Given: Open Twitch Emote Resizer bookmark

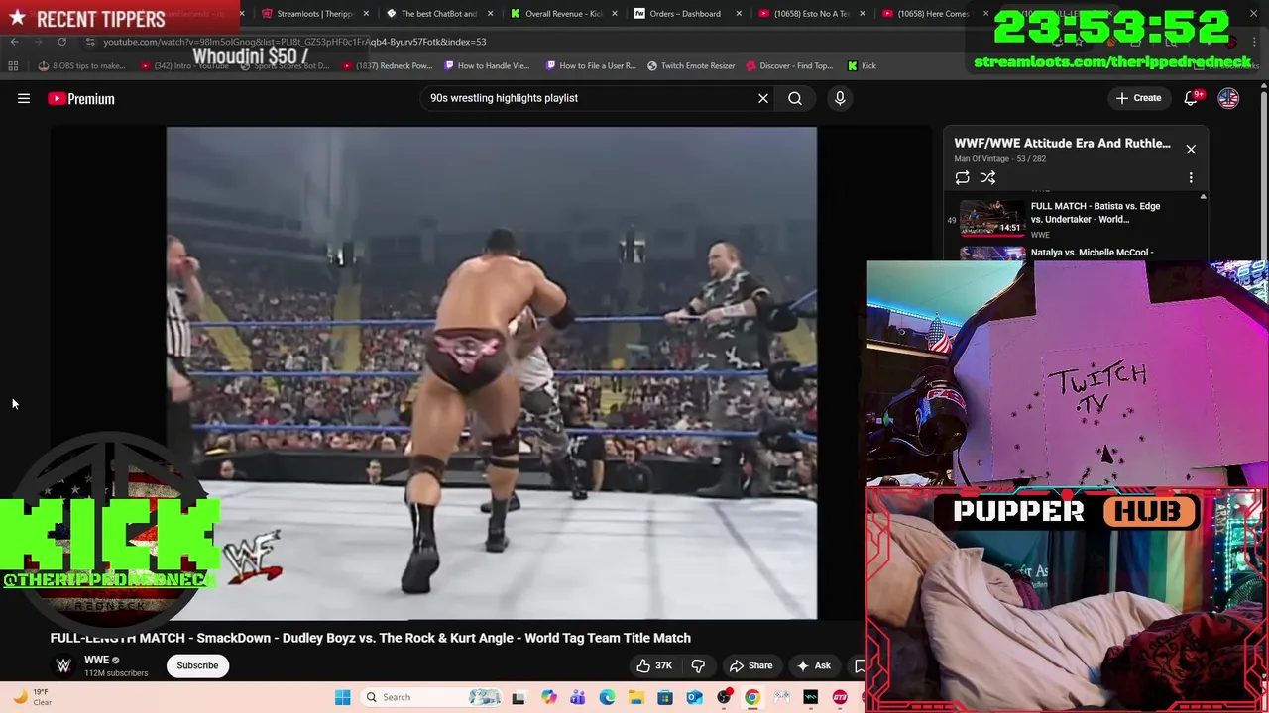Looking at the screenshot, I should [691, 65].
